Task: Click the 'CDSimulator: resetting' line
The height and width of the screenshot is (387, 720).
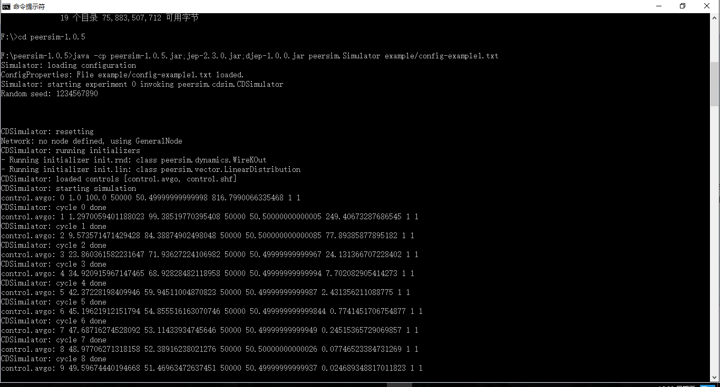Action: coord(47,131)
